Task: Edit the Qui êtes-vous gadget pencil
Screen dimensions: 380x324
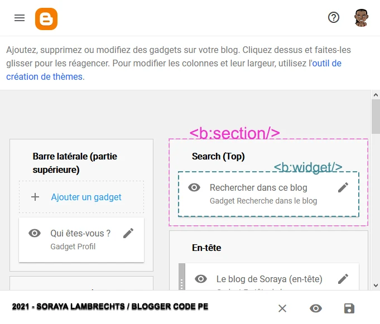Action: click(x=128, y=233)
